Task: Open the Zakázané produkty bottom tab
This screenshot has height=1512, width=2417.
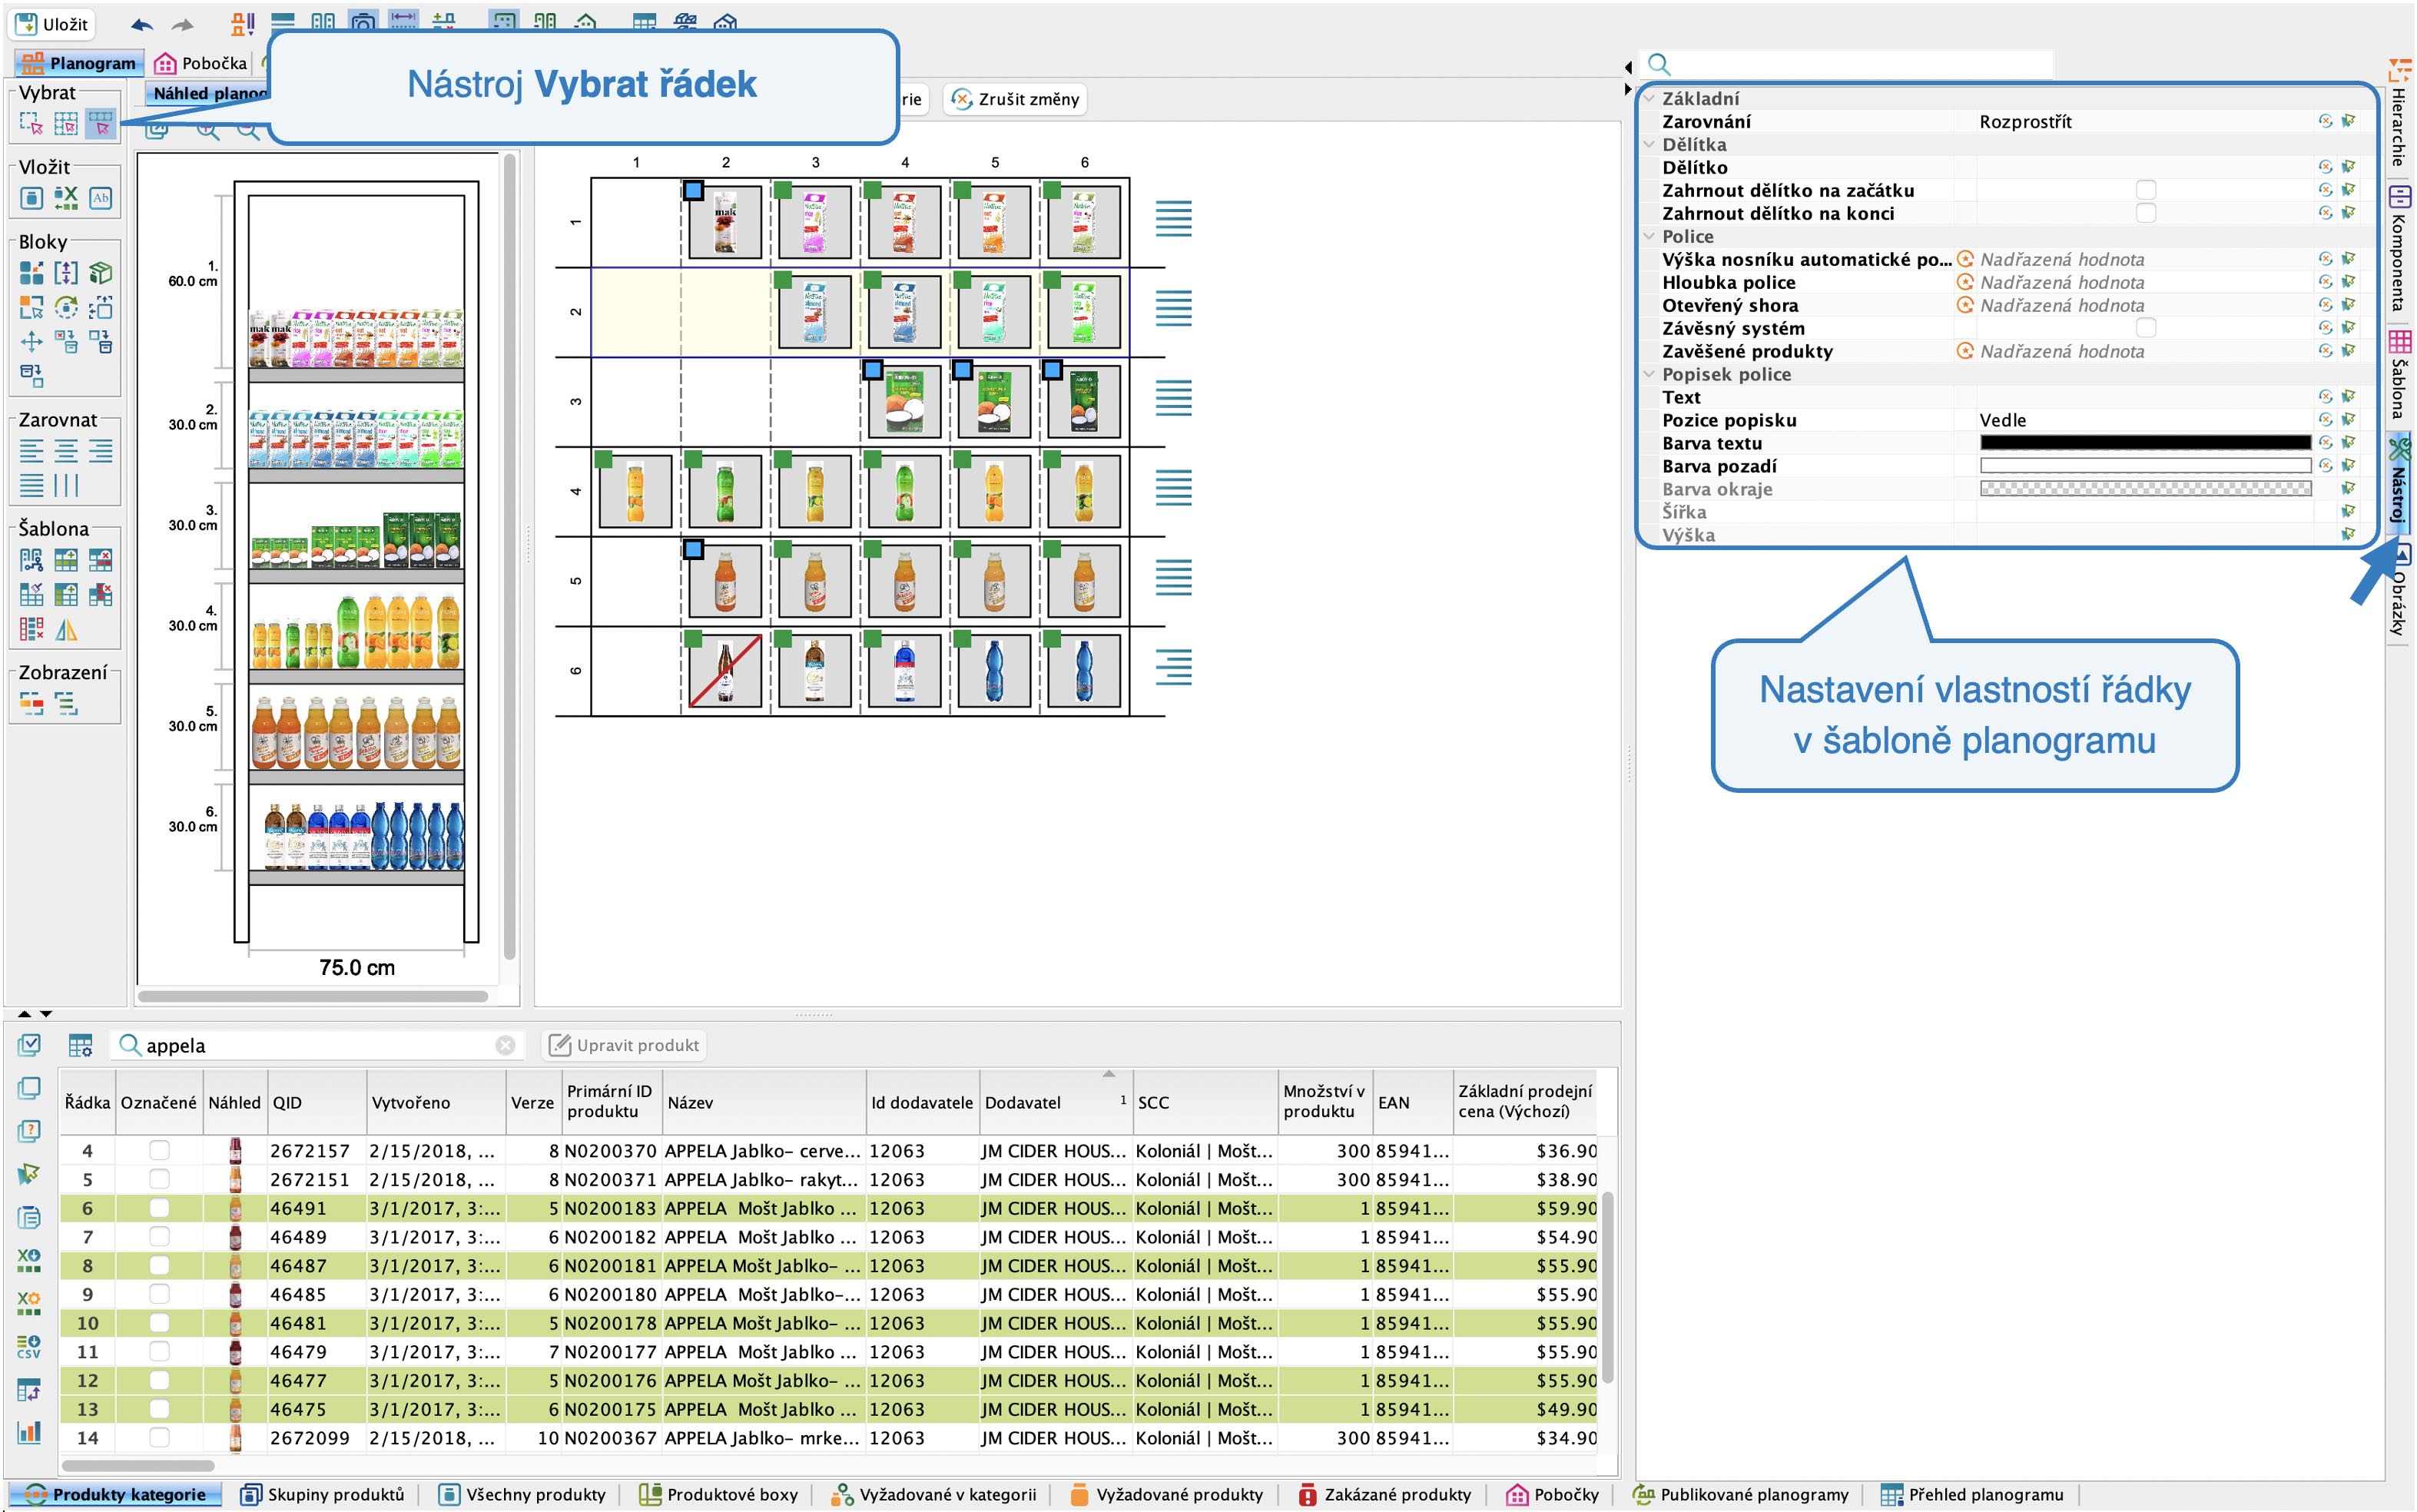Action: pyautogui.click(x=1384, y=1494)
